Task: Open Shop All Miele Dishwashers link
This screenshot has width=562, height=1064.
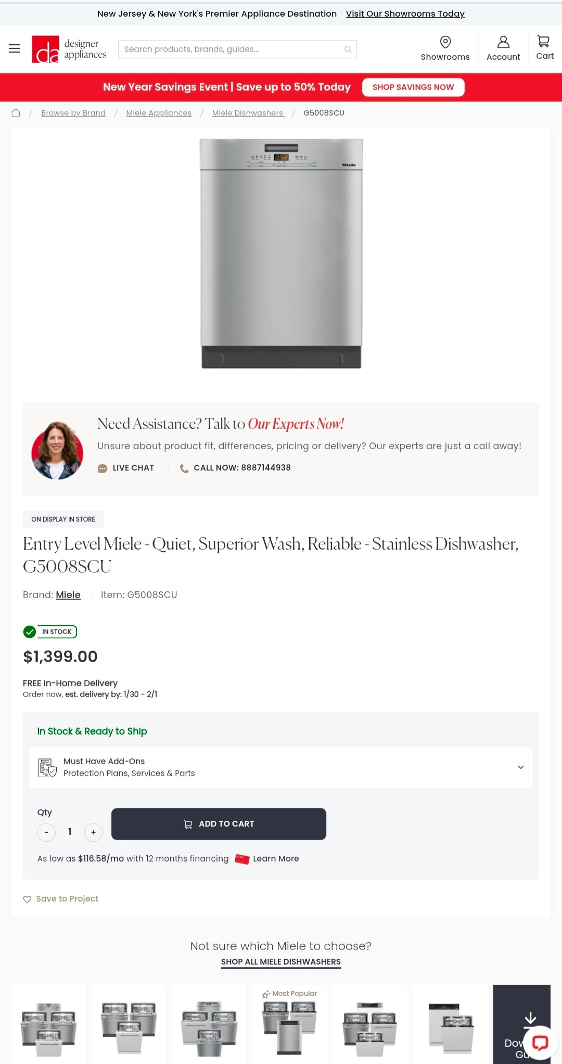Action: pyautogui.click(x=281, y=961)
